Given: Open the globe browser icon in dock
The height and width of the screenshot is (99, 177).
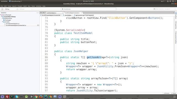Looking at the screenshot, I should coord(12,97).
